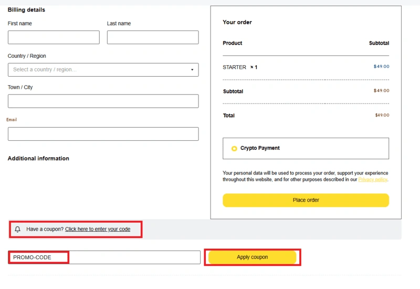
Task: Click the country dropdown arrow
Action: tap(192, 70)
